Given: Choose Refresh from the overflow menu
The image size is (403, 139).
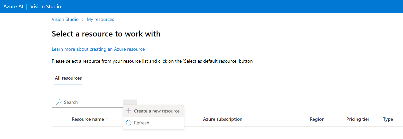Looking at the screenshot, I should tap(153, 123).
